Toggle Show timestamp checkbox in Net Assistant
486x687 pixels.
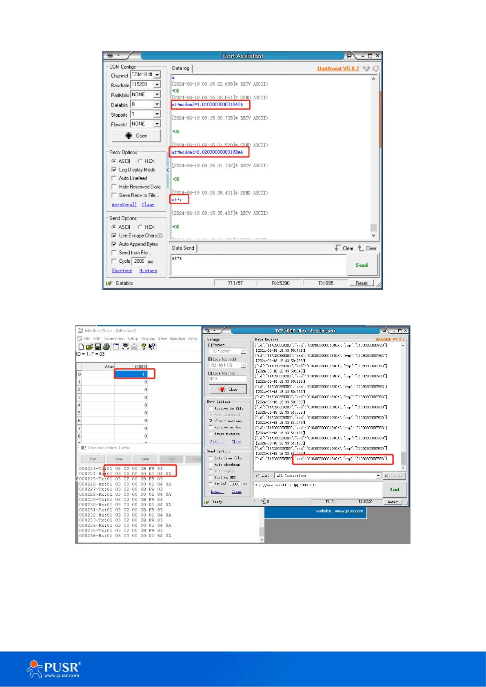point(211,421)
